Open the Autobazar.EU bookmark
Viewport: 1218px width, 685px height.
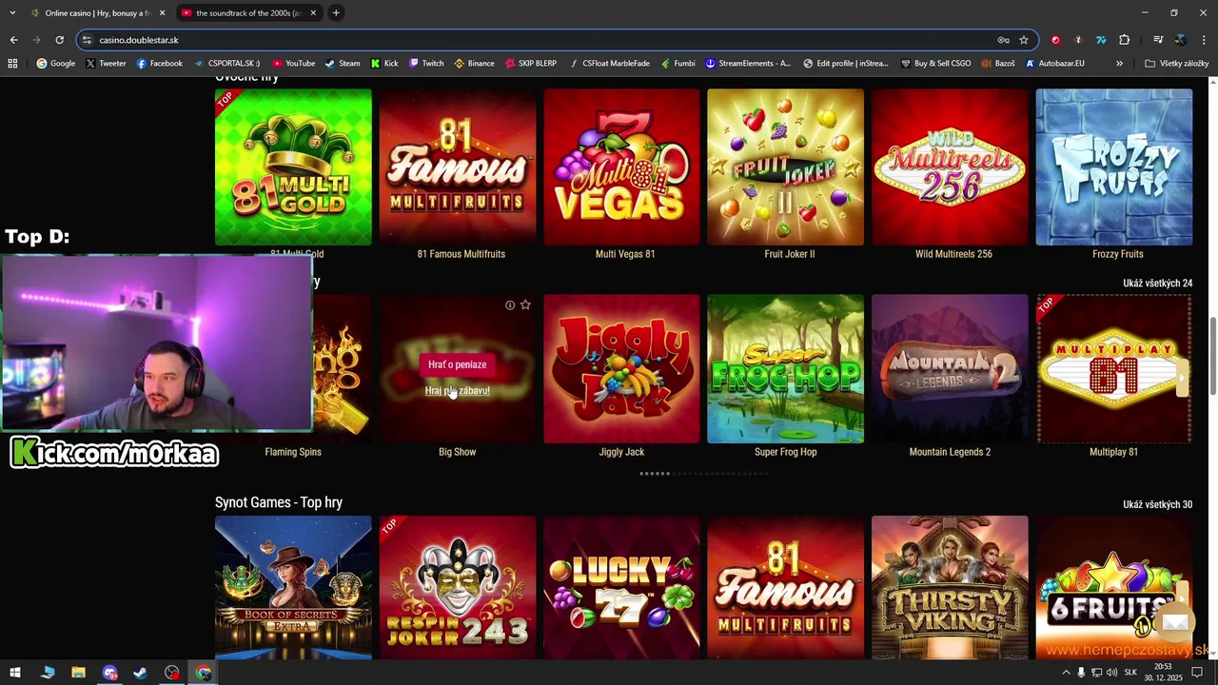tap(1054, 64)
